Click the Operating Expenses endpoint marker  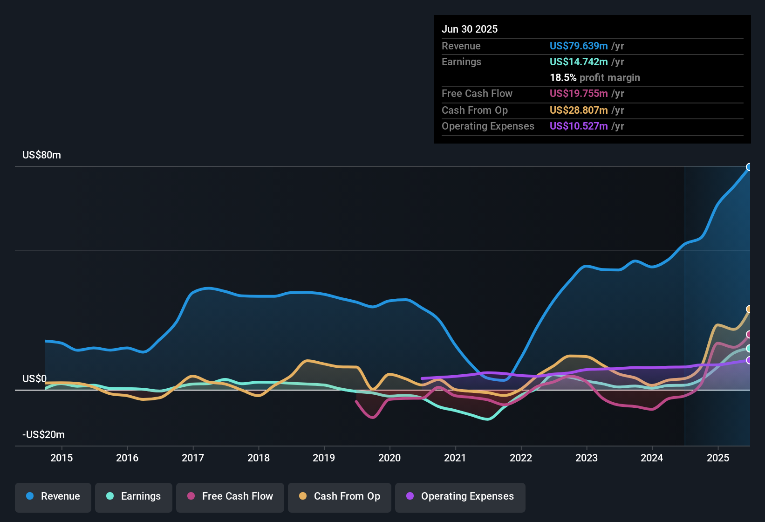click(x=749, y=360)
